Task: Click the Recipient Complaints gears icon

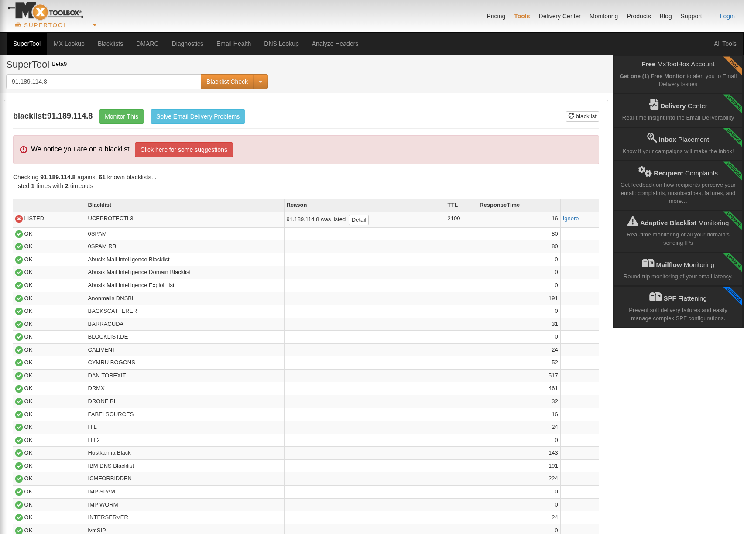Action: 645,171
